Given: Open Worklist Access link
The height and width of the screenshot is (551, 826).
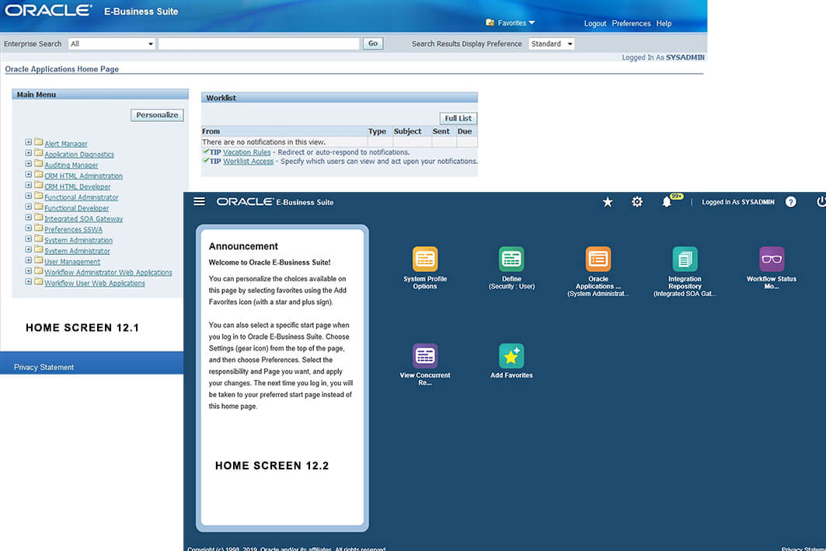Looking at the screenshot, I should 248,161.
